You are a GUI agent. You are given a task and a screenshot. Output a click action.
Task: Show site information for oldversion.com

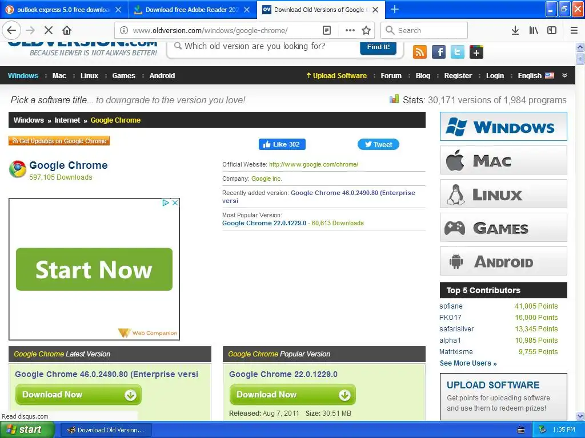pyautogui.click(x=124, y=31)
